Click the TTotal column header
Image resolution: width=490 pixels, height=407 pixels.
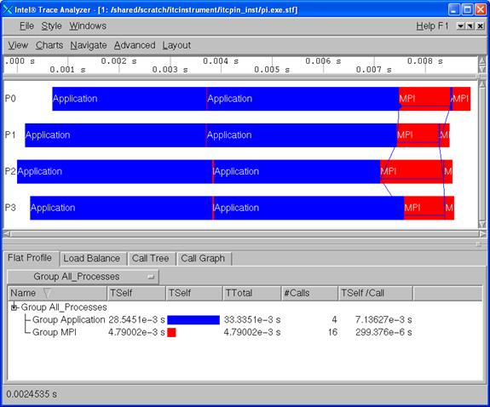point(252,293)
